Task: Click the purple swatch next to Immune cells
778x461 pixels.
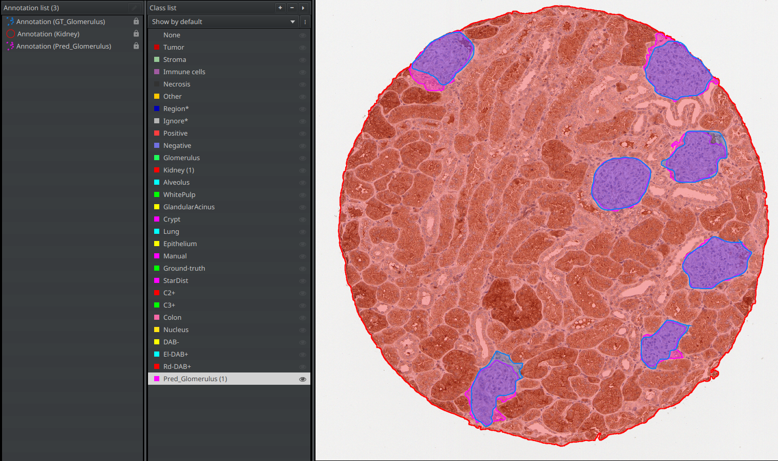Action: (157, 72)
